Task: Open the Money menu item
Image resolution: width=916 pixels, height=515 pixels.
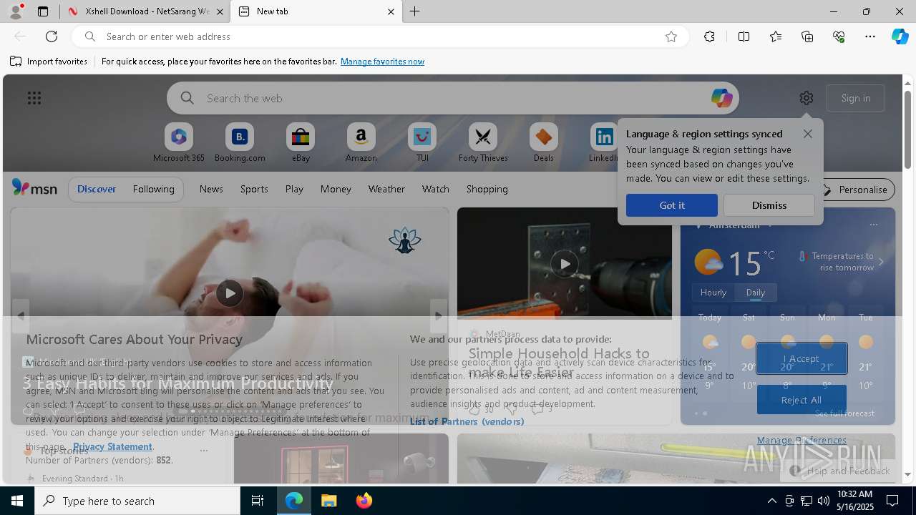Action: pos(336,189)
